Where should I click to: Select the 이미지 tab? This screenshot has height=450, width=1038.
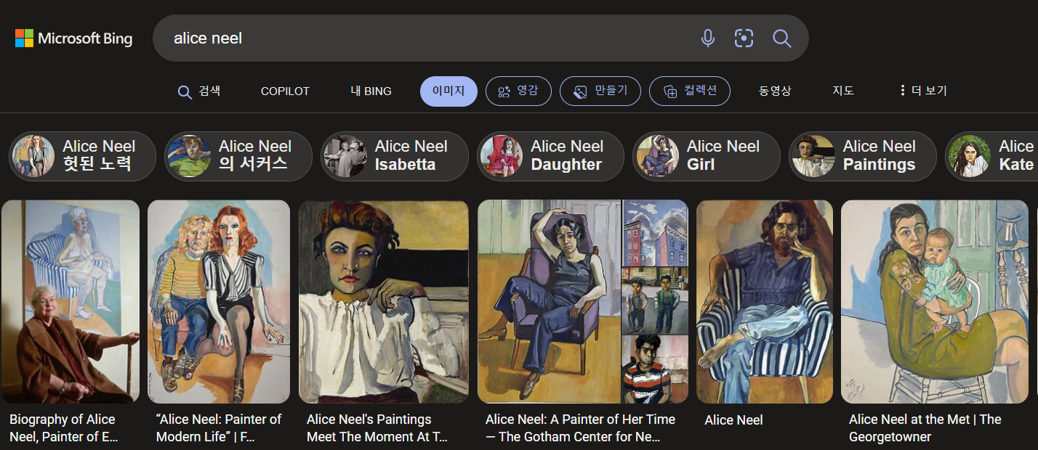(448, 91)
